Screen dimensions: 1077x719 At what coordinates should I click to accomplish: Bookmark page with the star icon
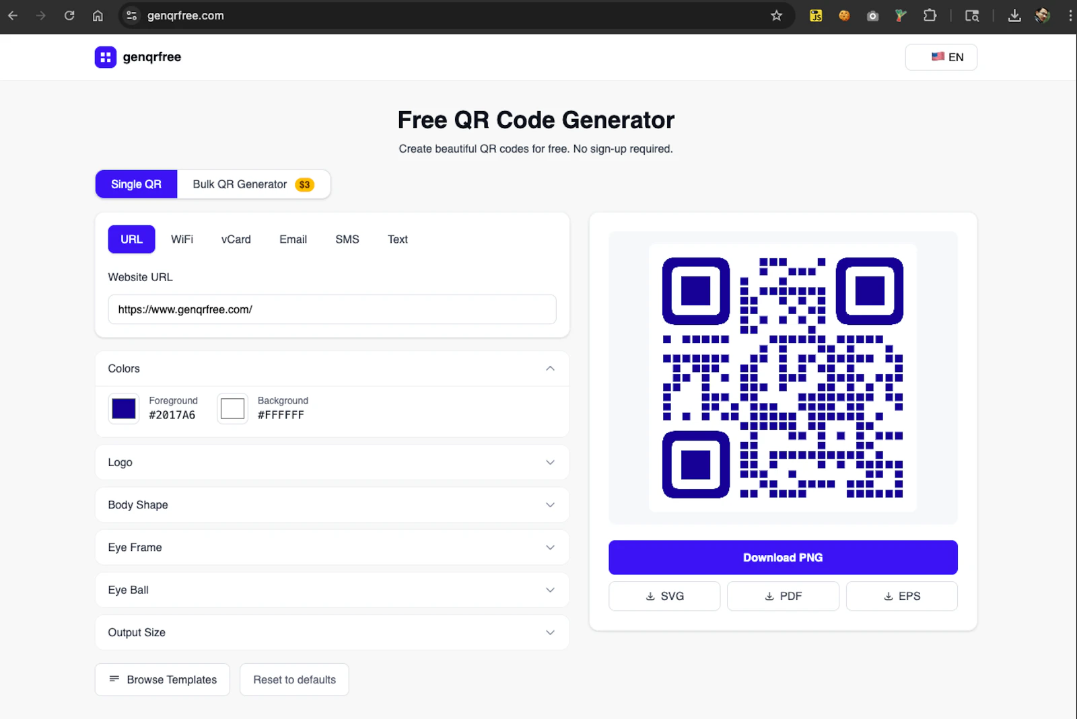[x=776, y=15]
